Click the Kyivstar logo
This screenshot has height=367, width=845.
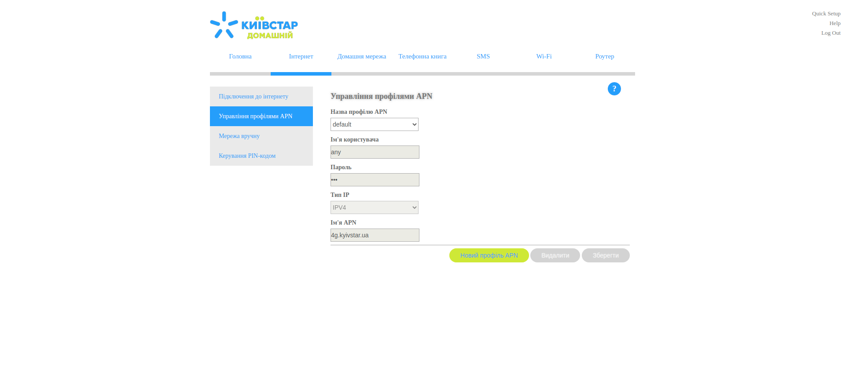point(254,25)
